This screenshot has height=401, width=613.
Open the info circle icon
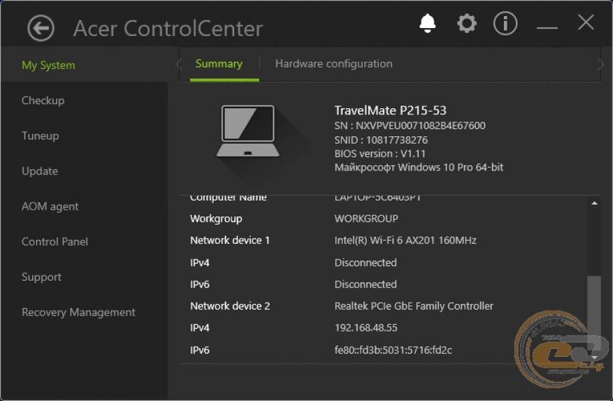pyautogui.click(x=505, y=23)
